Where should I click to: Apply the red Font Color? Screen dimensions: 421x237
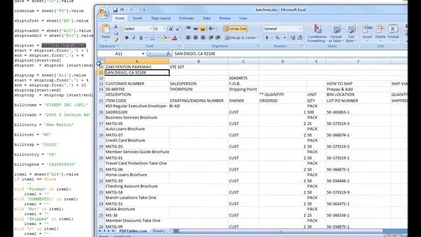[174, 38]
